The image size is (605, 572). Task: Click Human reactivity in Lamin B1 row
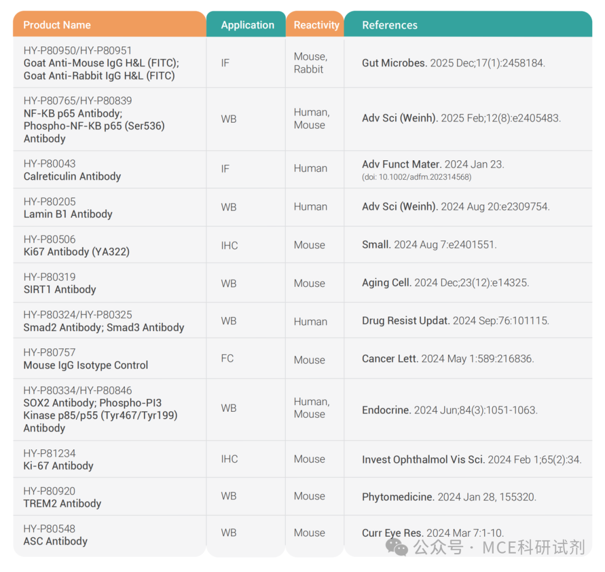pyautogui.click(x=310, y=207)
